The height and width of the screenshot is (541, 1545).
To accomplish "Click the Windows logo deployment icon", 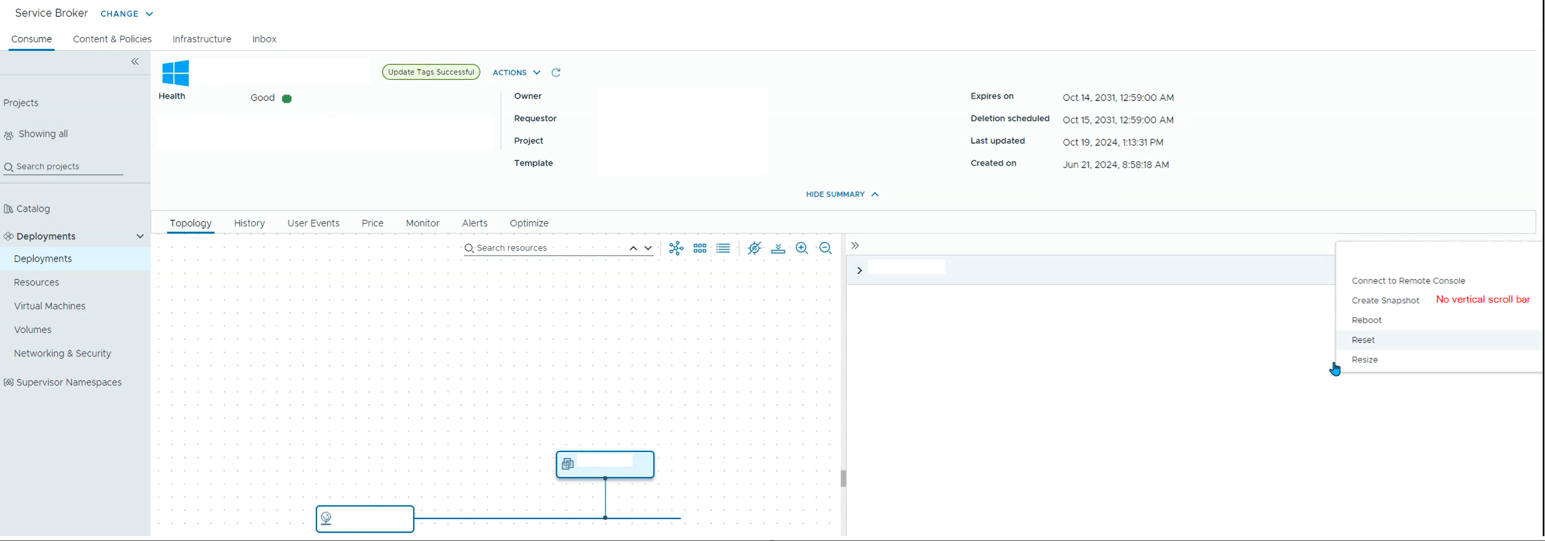I will [x=176, y=73].
